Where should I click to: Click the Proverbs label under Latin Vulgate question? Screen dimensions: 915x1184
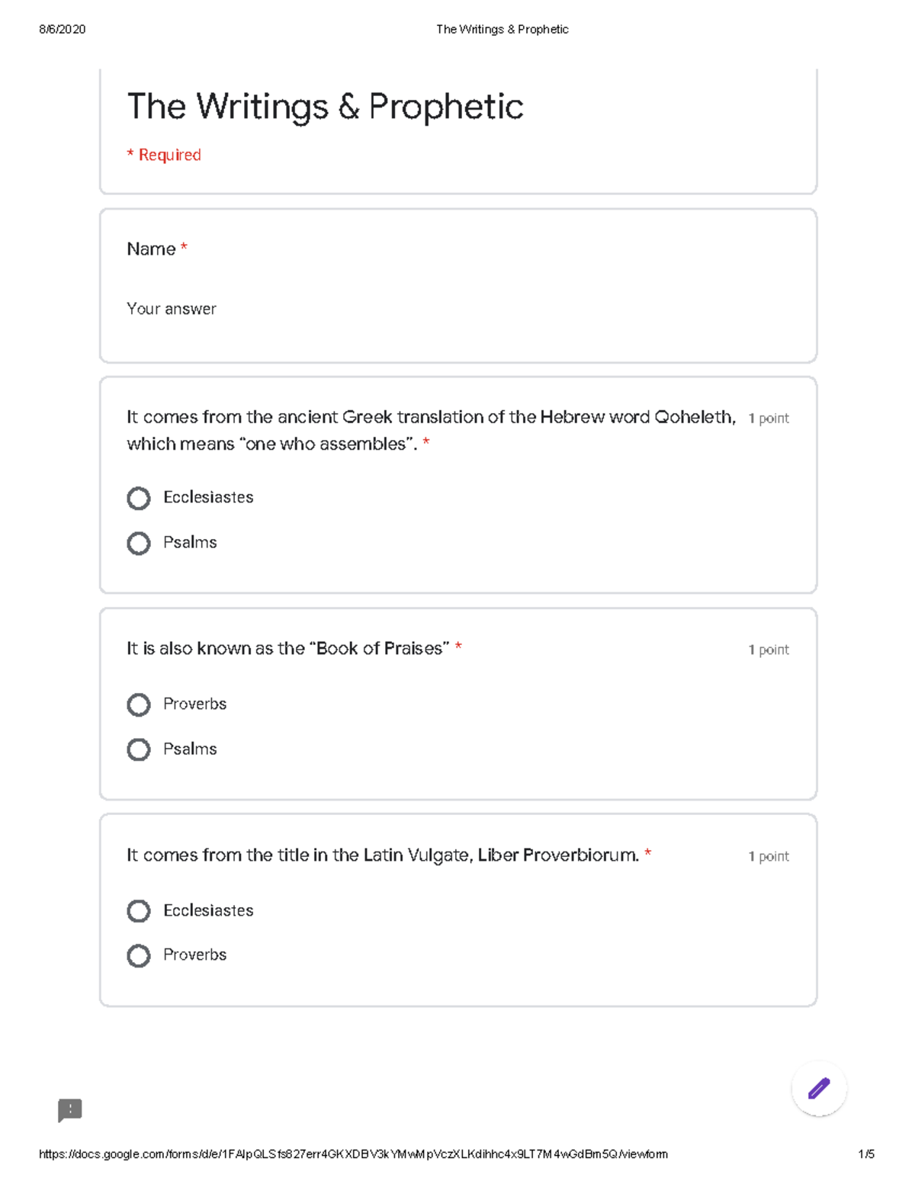(194, 955)
